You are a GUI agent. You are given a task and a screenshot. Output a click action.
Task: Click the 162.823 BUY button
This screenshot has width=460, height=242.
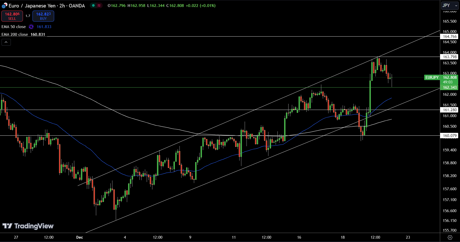coord(43,16)
